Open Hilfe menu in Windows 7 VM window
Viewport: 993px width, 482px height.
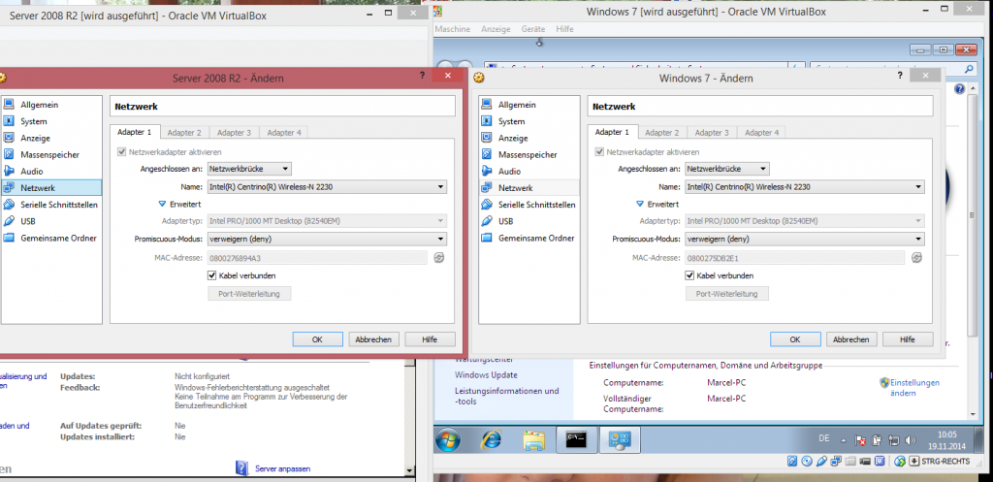point(565,29)
